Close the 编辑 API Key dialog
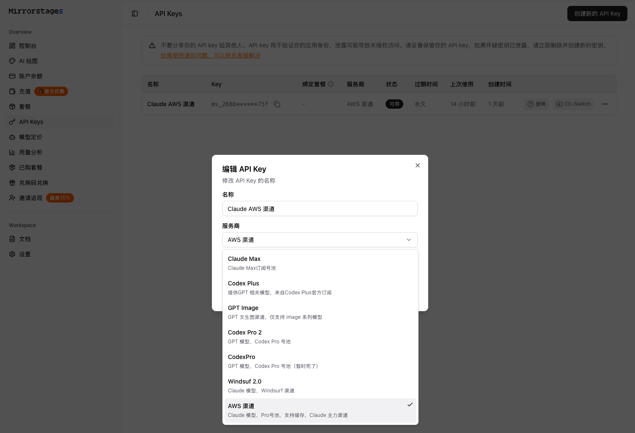The height and width of the screenshot is (433, 635). click(418, 165)
